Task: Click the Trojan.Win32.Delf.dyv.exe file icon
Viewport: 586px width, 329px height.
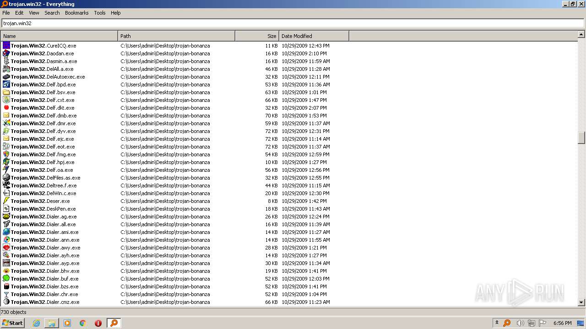Action: (6, 131)
